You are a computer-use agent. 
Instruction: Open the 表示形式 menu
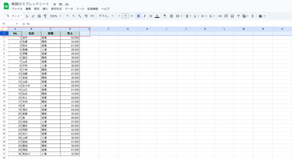pos(57,9)
